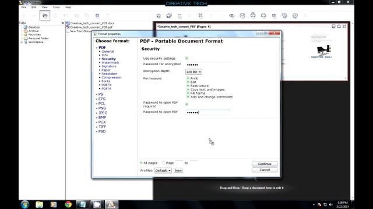Image resolution: width=373 pixels, height=209 pixels.
Task: Toggle the Restructure permission checkbox
Action: click(x=188, y=86)
